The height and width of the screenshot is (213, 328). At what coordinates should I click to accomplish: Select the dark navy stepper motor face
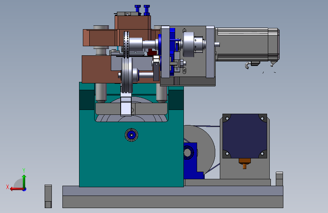(245, 136)
